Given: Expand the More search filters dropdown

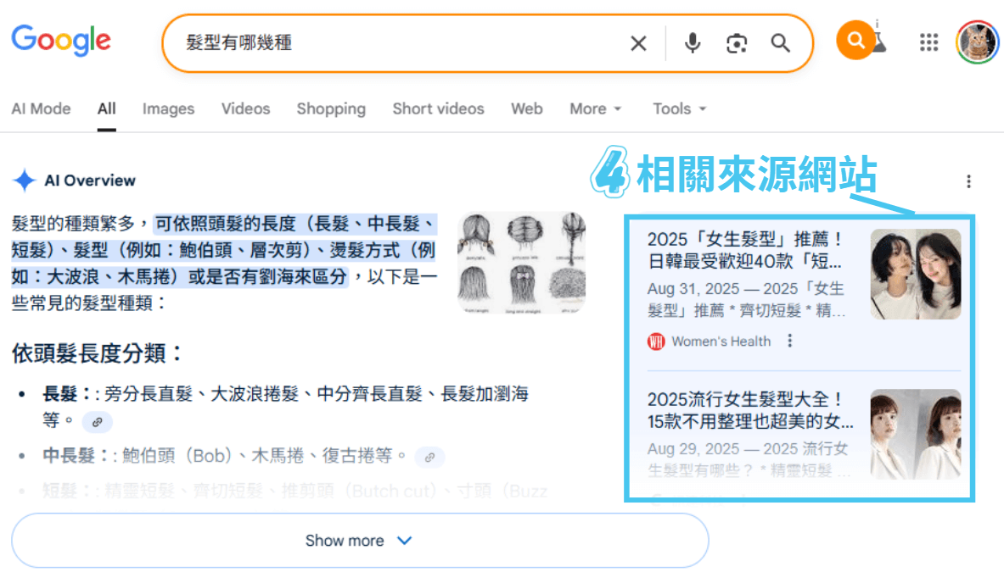Looking at the screenshot, I should tap(596, 108).
